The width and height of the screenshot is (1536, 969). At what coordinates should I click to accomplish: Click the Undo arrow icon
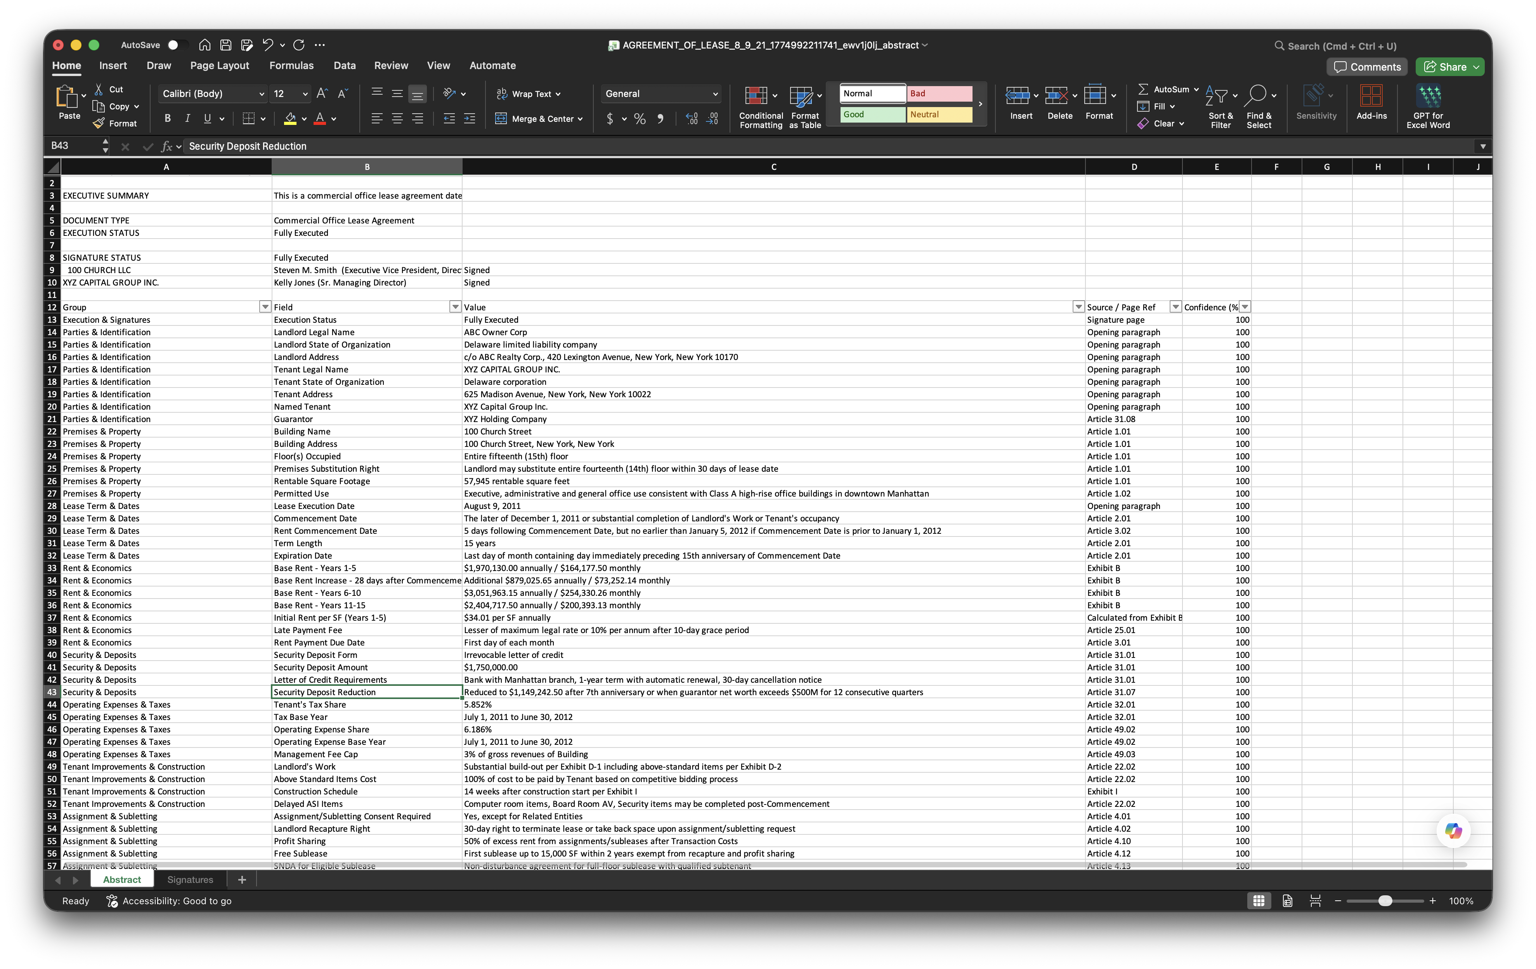click(x=267, y=45)
